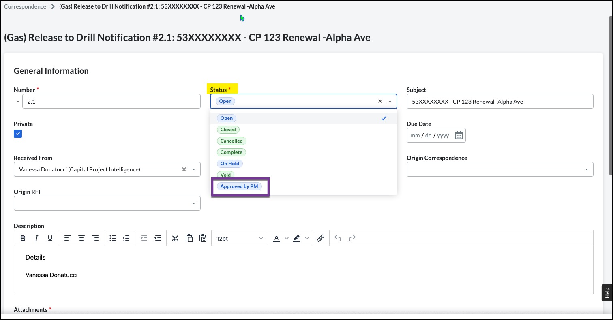Click the underline formatting icon
This screenshot has height=320, width=613.
(x=50, y=239)
